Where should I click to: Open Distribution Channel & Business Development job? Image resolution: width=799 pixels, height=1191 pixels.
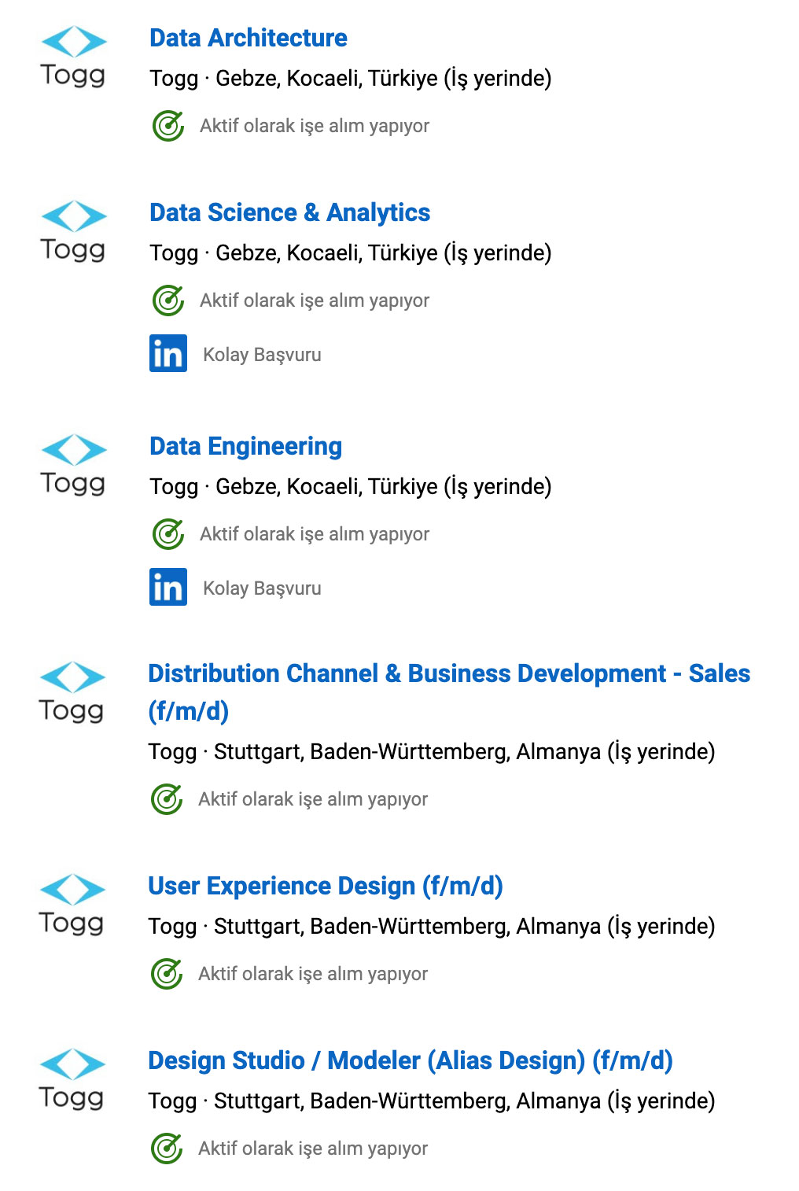[448, 674]
